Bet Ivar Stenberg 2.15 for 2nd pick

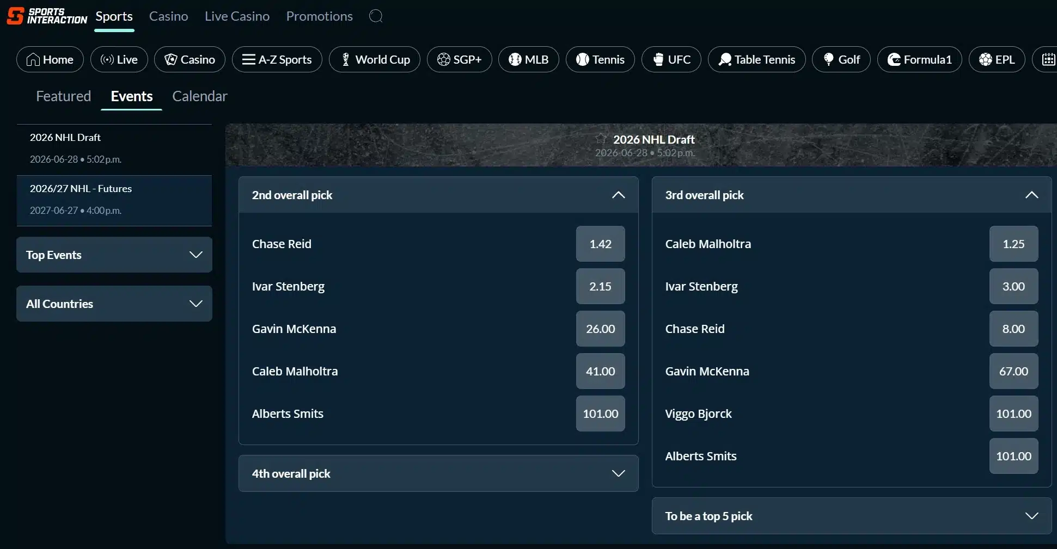[x=600, y=286]
